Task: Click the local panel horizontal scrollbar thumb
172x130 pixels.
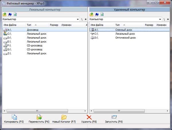Action: (37, 111)
